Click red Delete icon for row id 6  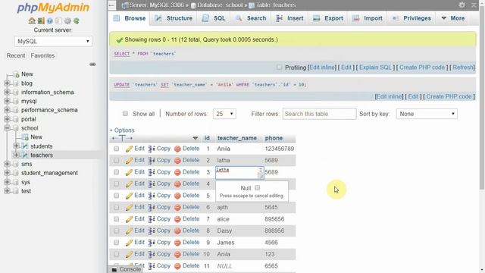pyautogui.click(x=177, y=207)
